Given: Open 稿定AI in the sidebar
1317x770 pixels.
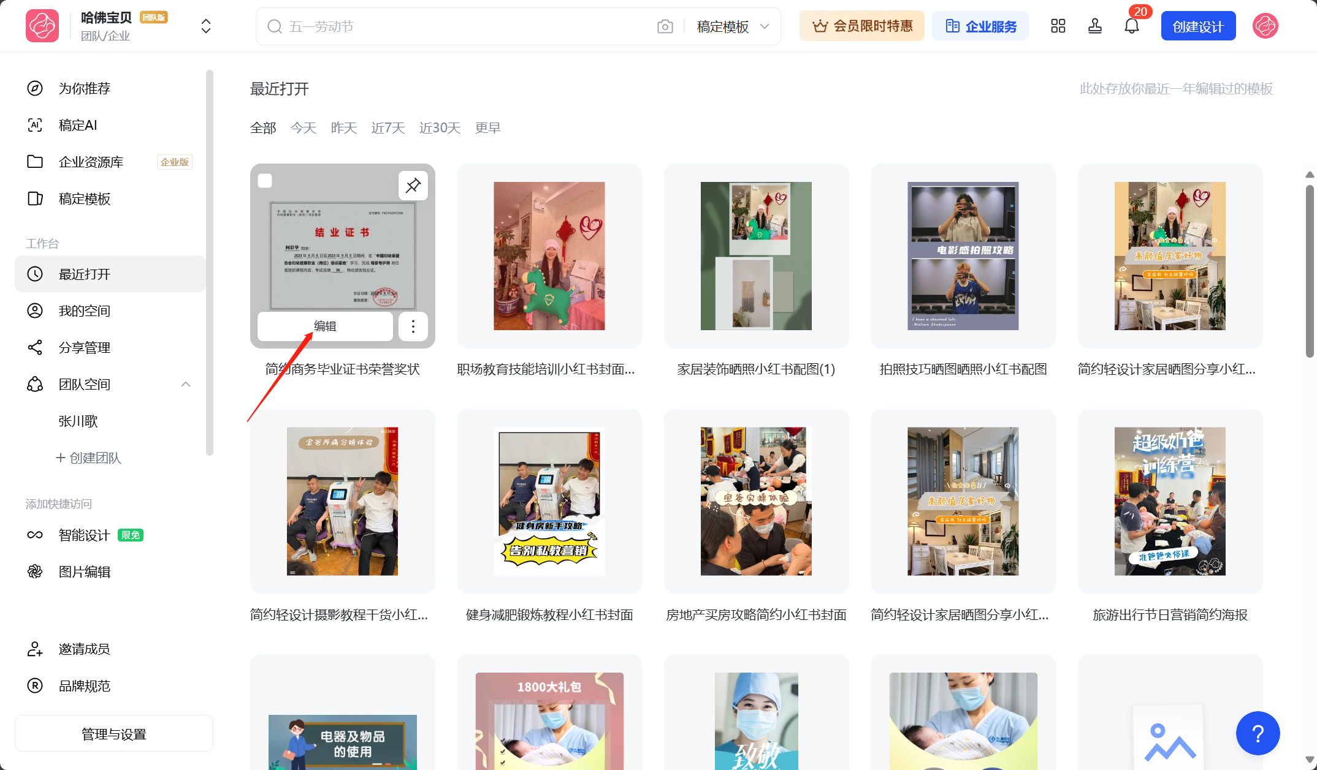Looking at the screenshot, I should (78, 125).
